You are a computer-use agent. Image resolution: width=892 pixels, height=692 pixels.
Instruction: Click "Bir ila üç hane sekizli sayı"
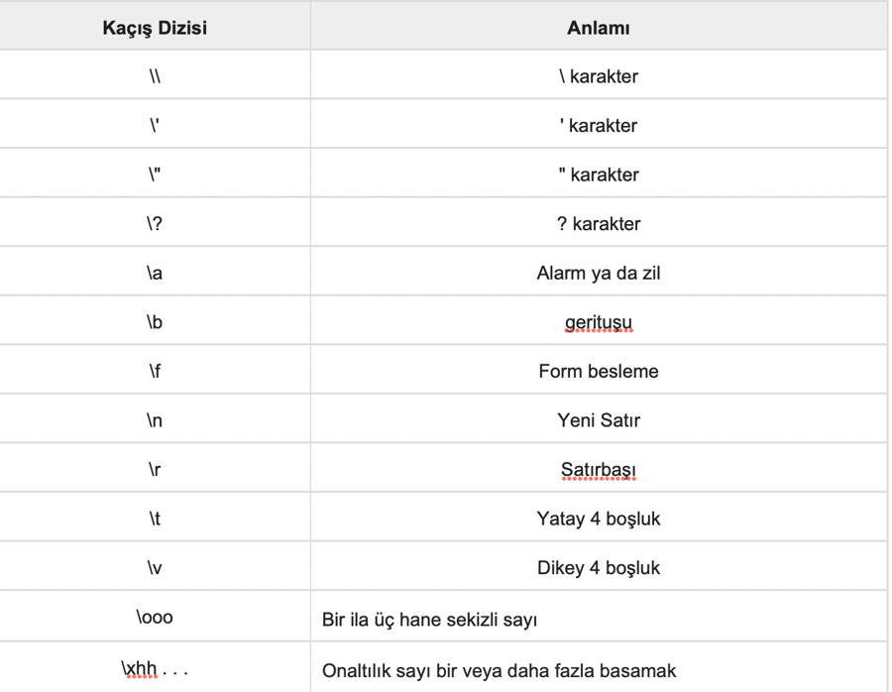(x=429, y=621)
